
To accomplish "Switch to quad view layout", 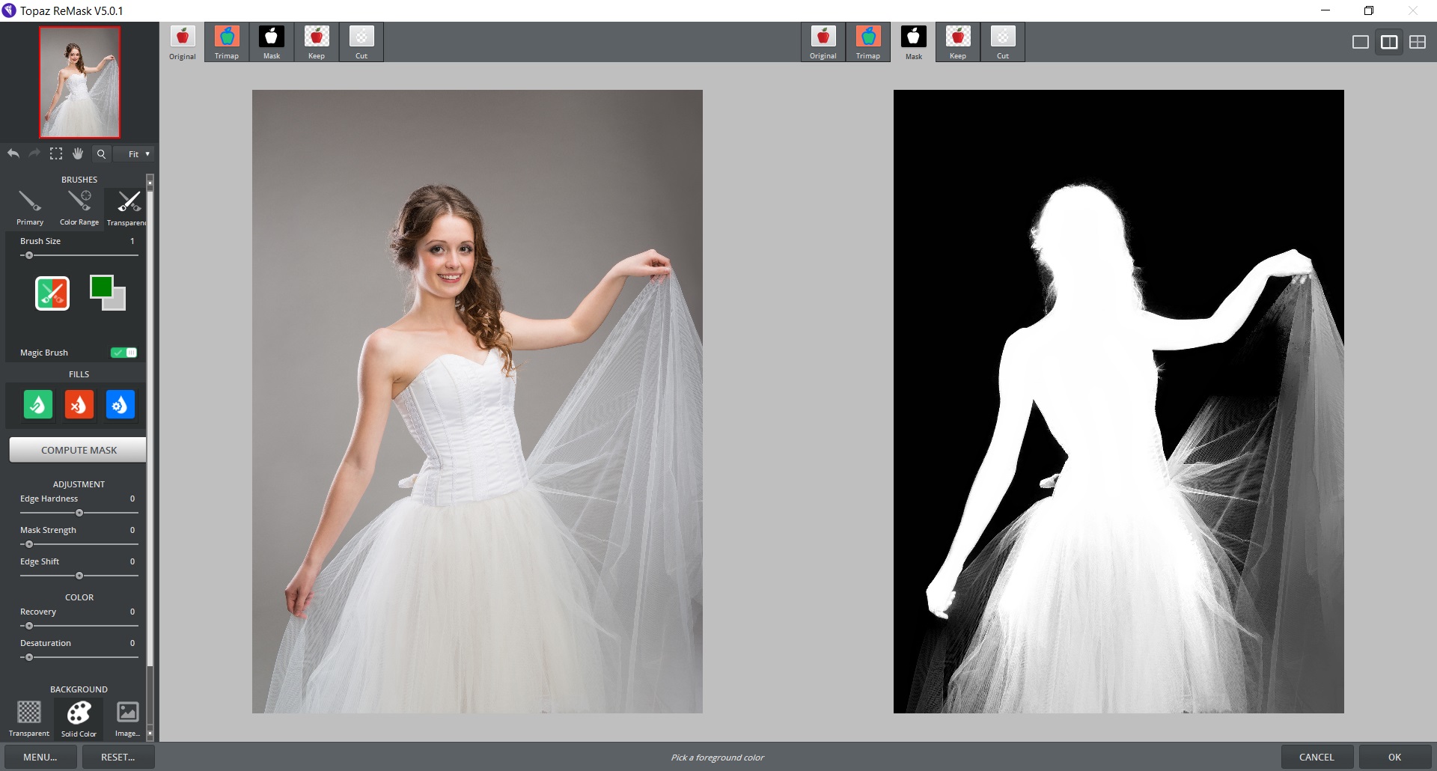I will coord(1418,42).
